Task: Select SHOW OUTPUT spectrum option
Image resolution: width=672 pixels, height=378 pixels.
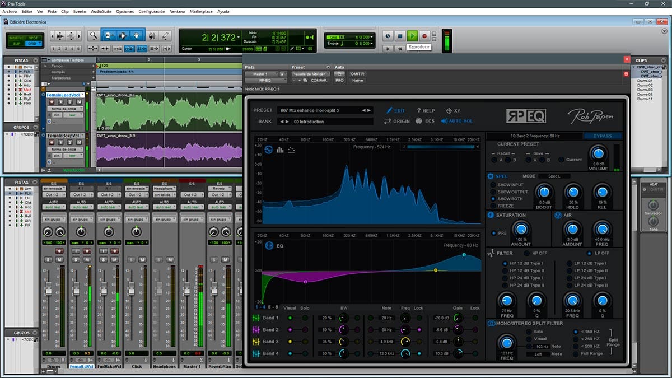Action: point(493,192)
